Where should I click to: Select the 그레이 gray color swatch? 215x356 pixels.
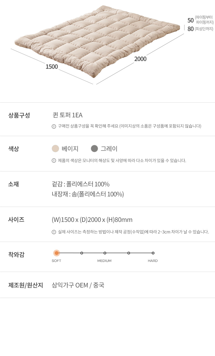tap(94, 149)
